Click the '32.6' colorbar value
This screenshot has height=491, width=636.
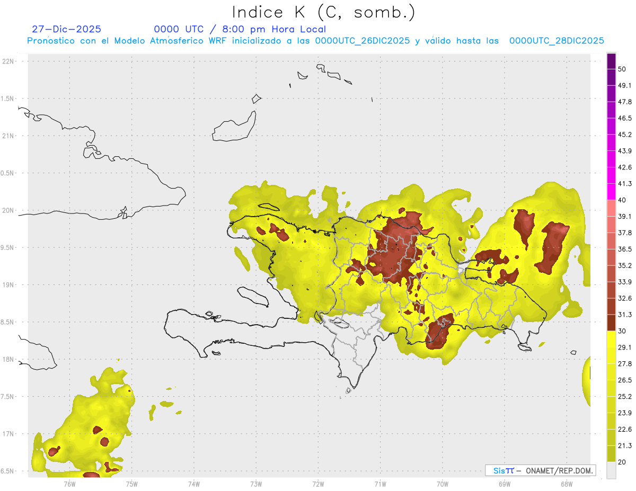tap(625, 298)
